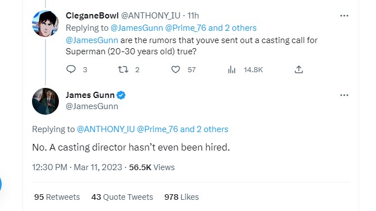This screenshot has height=211, width=376.
Task: Click share icon on CleganeBowl's tweet
Action: point(299,69)
